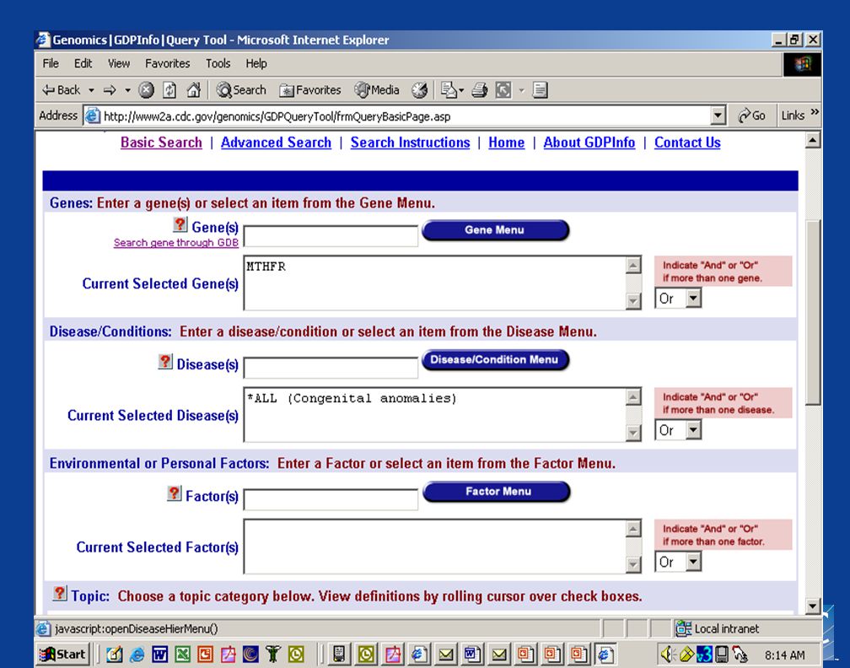850x668 pixels.
Task: Follow the Advanced Search link
Action: [276, 143]
